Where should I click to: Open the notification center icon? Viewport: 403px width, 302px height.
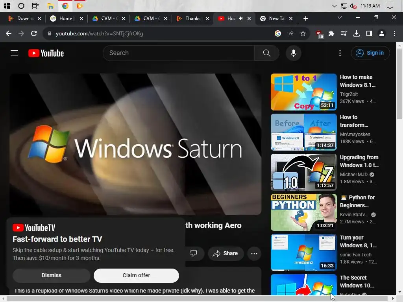coord(390,6)
